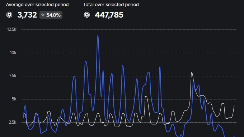Click the white line's highest peak near 7.5k
This screenshot has height=137, width=244.
pos(192,72)
